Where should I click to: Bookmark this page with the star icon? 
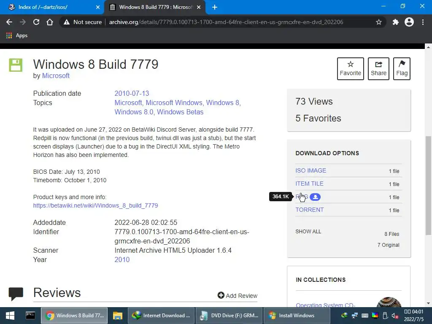click(x=379, y=22)
